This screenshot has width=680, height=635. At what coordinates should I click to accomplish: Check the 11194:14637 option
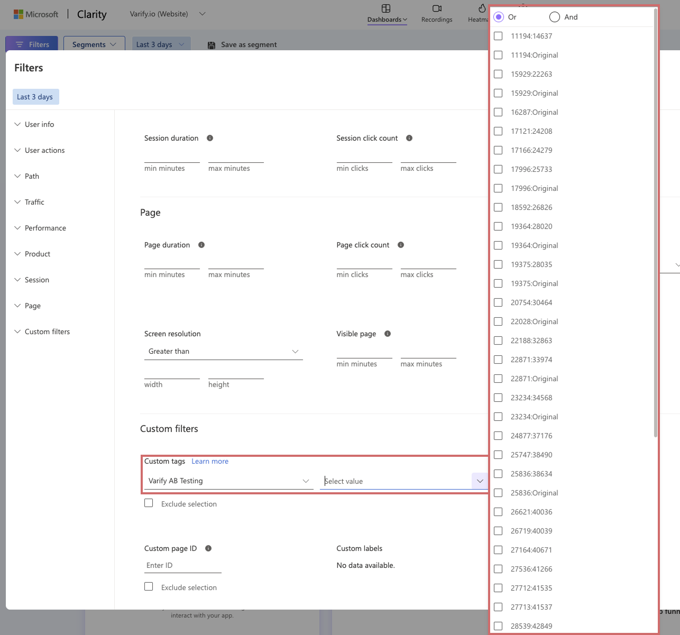(498, 36)
